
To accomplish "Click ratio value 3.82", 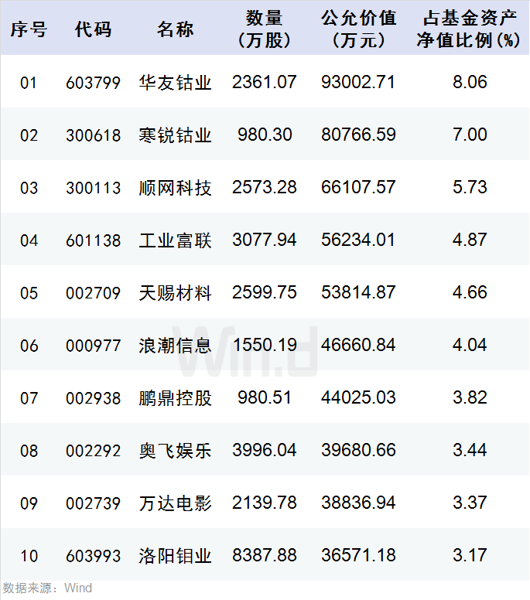I will [470, 397].
